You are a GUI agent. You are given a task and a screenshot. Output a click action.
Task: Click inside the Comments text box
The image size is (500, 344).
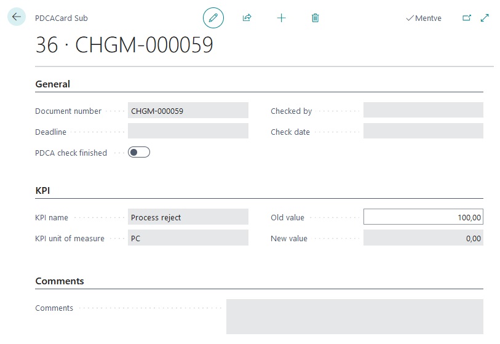354,316
